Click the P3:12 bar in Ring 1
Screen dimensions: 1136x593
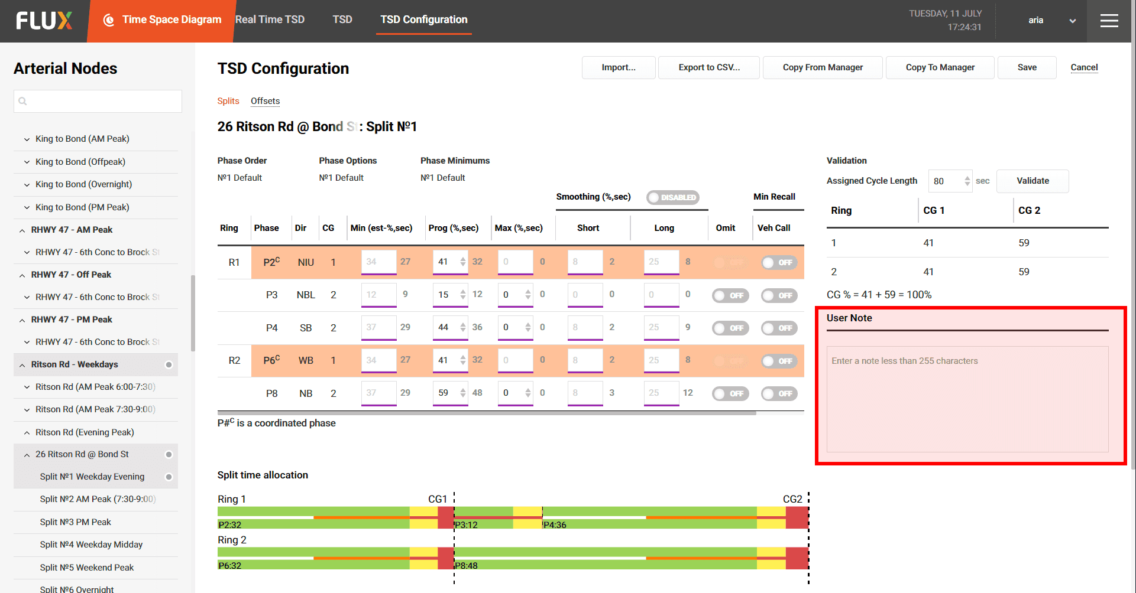click(x=498, y=517)
